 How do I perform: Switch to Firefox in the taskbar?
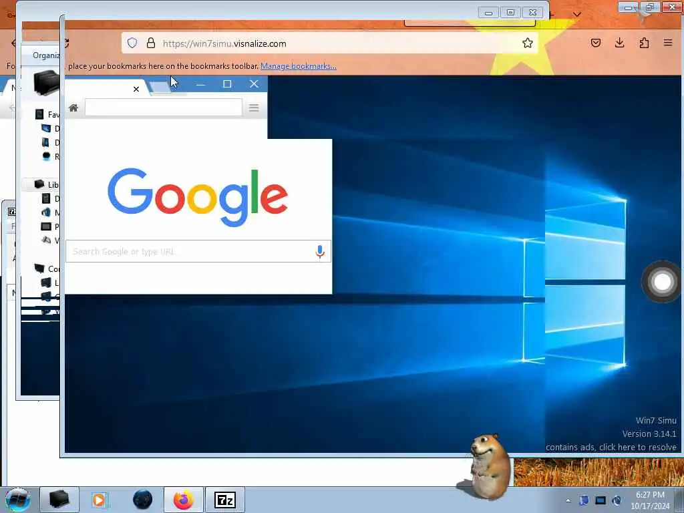(x=184, y=500)
